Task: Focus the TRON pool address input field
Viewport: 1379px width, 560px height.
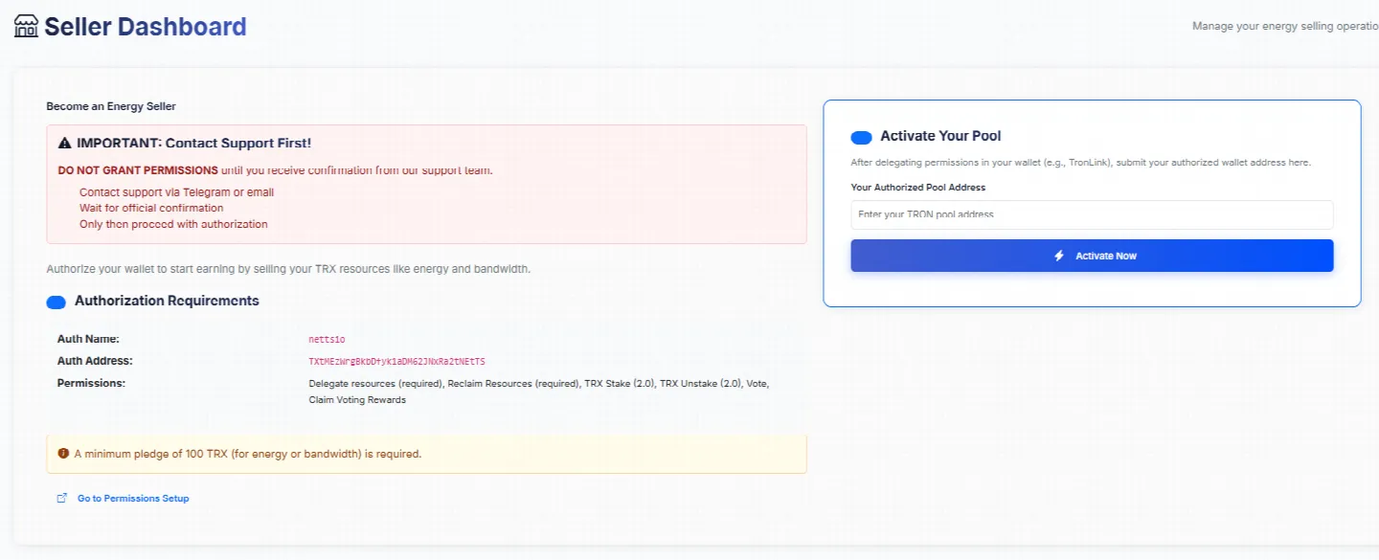Action: (1092, 214)
